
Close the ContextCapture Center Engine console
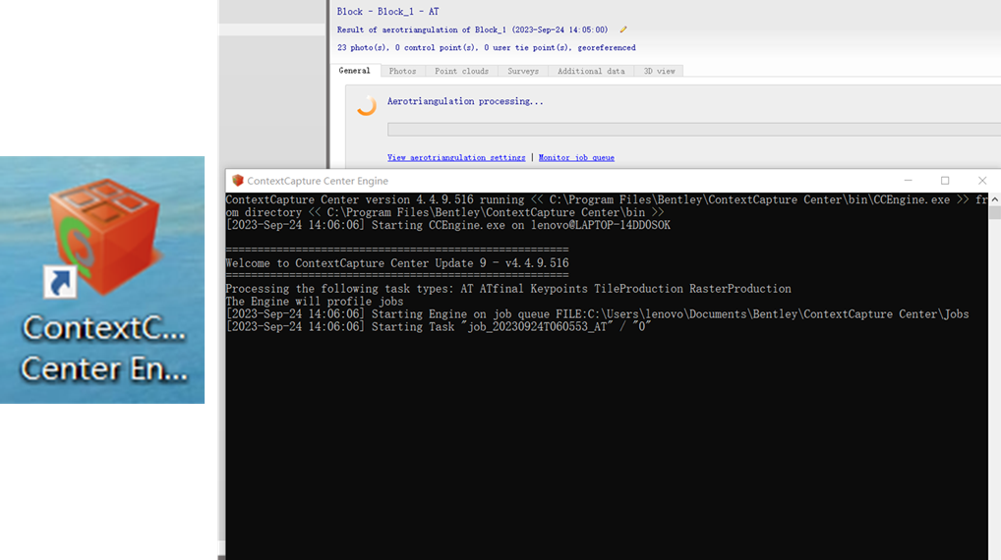point(982,181)
